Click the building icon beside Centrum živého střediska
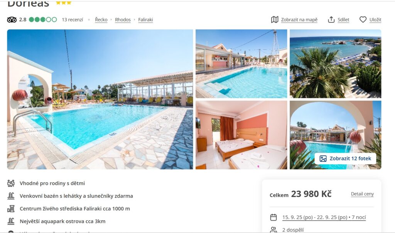The image size is (395, 233). pyautogui.click(x=11, y=209)
